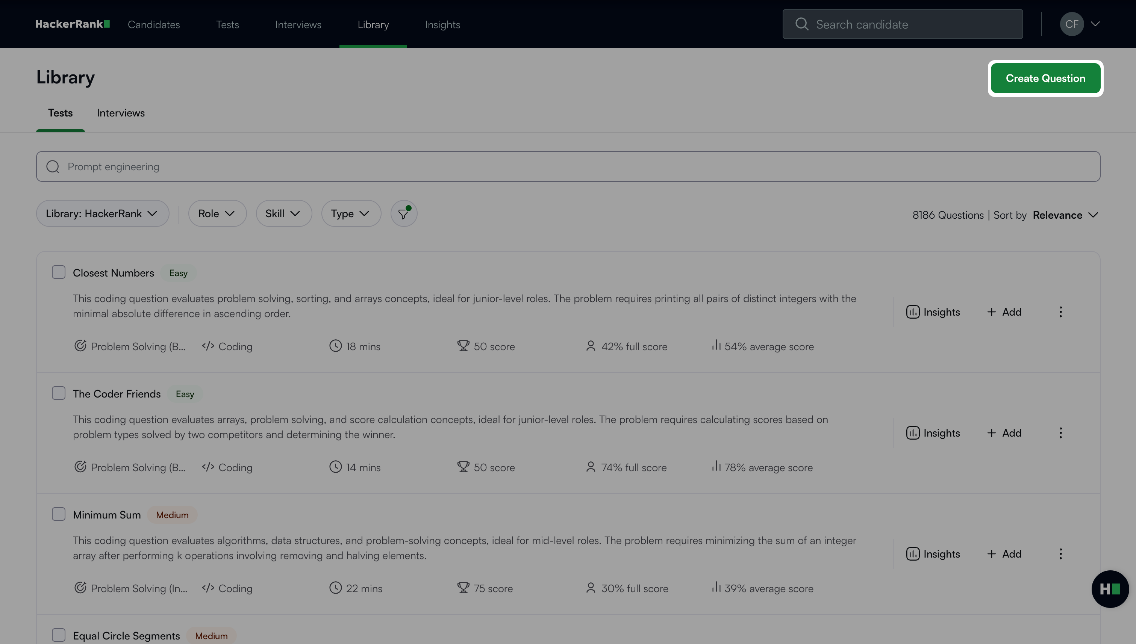The width and height of the screenshot is (1136, 644).
Task: Click the CF profile avatar
Action: pos(1071,24)
